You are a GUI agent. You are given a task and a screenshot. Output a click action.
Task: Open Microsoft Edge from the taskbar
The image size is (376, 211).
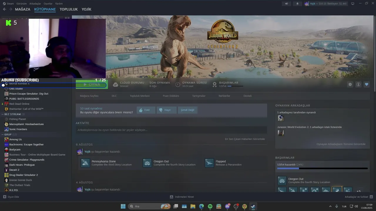pyautogui.click(x=202, y=206)
